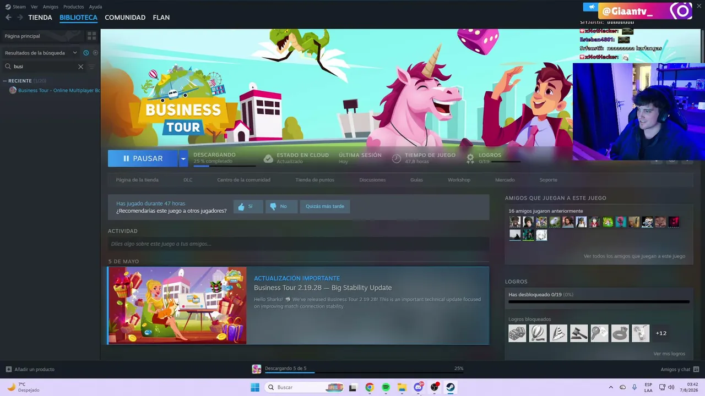Clear the library search text

[80, 67]
